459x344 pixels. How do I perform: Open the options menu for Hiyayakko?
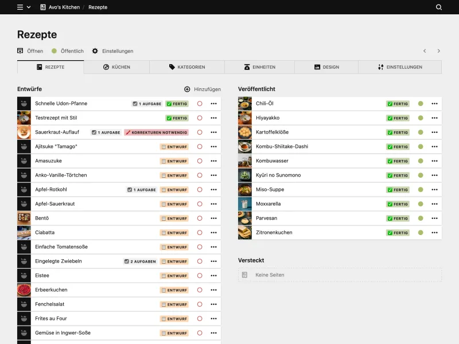click(x=434, y=118)
